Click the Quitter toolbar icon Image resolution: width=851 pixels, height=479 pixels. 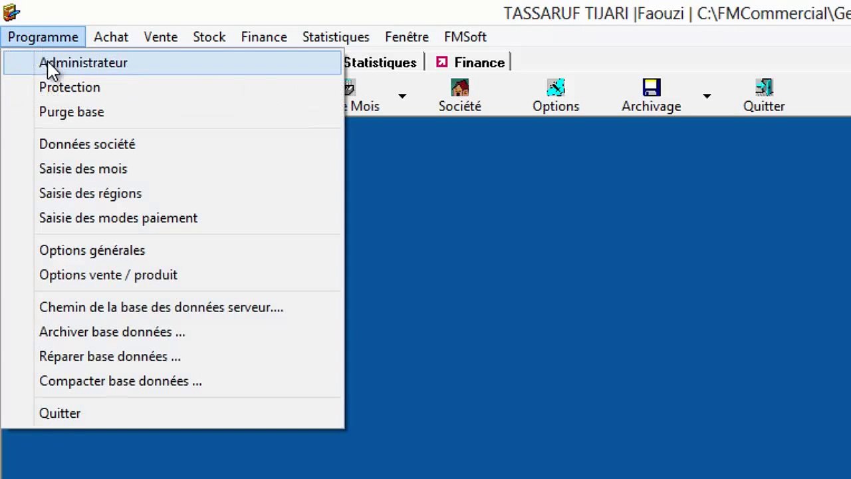(764, 88)
